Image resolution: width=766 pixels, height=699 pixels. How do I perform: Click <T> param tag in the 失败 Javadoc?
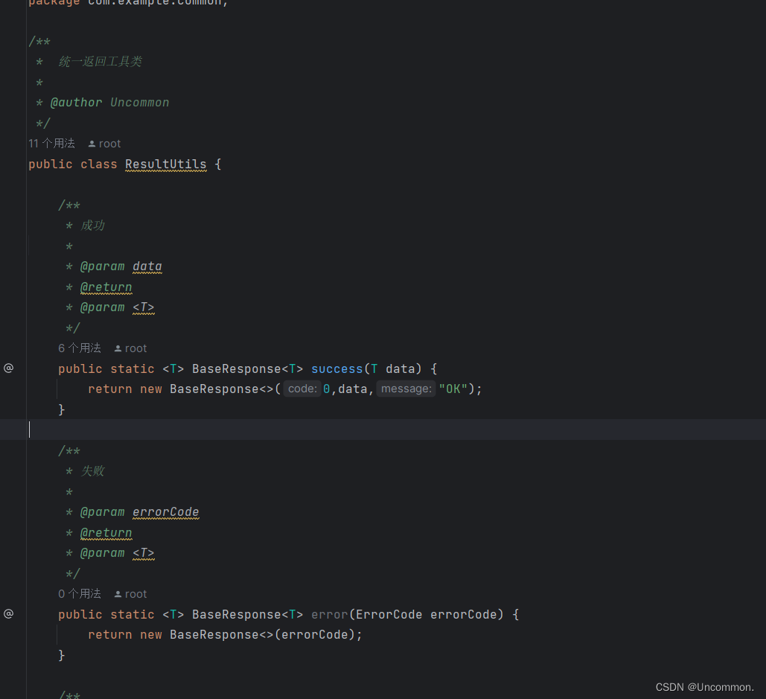point(144,553)
